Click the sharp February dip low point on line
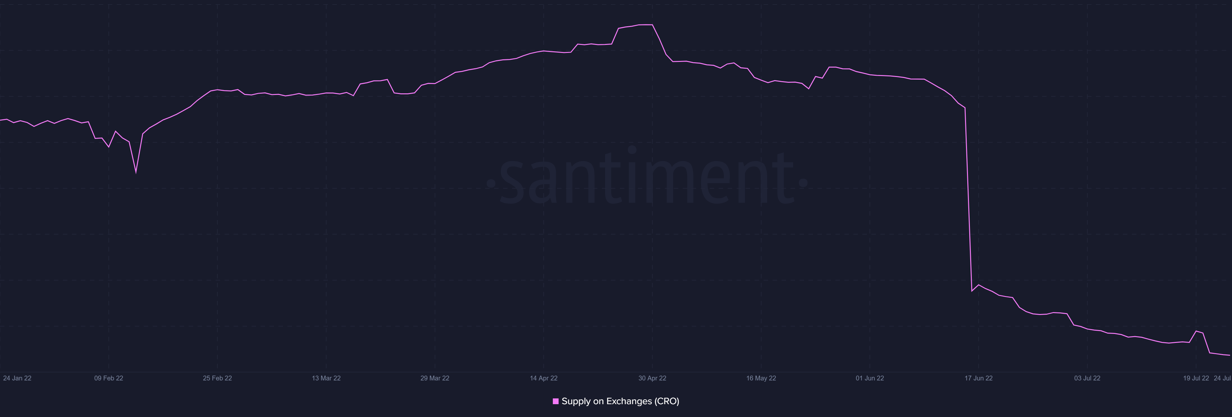Screen dimensions: 1232x417 coord(136,172)
